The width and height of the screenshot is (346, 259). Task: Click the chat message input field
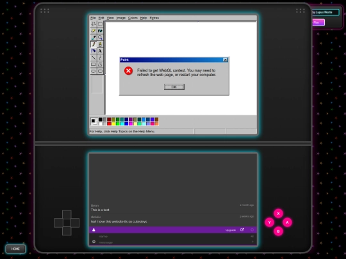click(x=173, y=242)
